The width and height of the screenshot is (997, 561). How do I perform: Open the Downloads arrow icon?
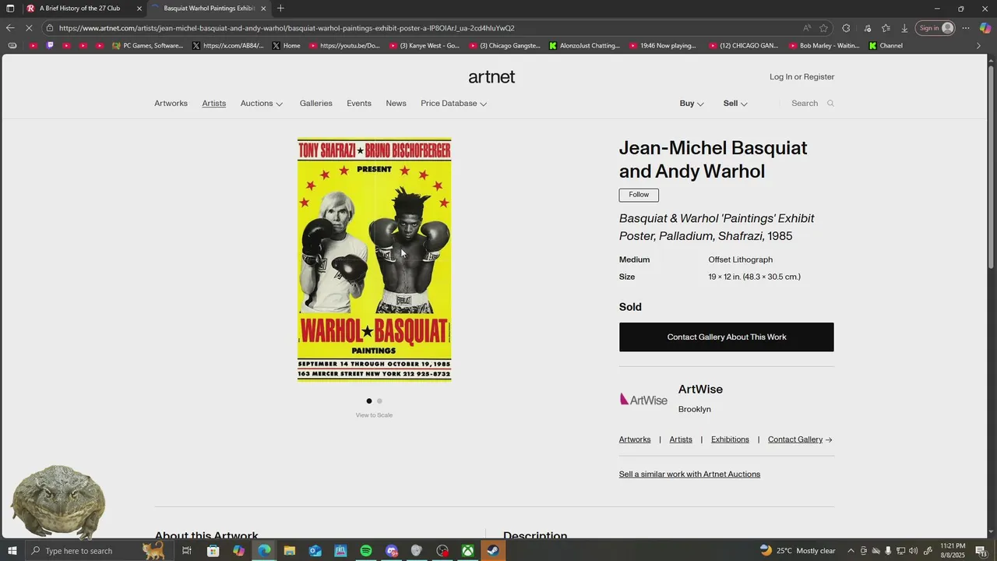tap(904, 28)
